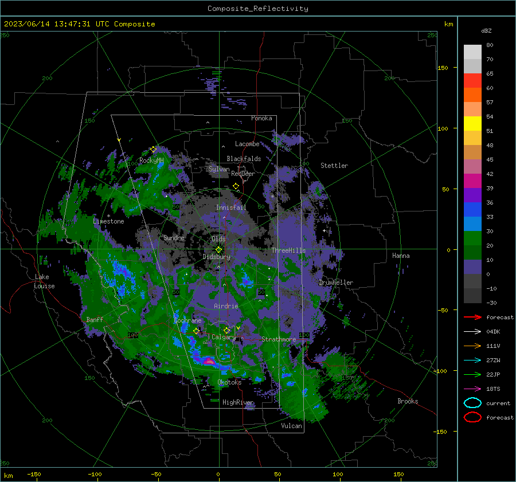Click the Drumheller label
Image resolution: width=516 pixels, height=482 pixels.
click(x=336, y=283)
